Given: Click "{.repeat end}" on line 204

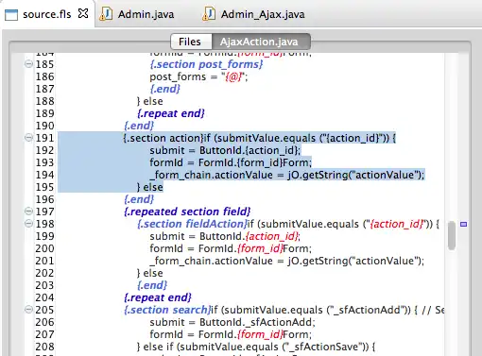Looking at the screenshot, I should (x=158, y=297).
